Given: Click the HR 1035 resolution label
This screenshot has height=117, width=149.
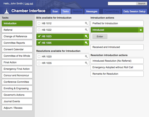Looking at the screenshot, I should point(47,63).
